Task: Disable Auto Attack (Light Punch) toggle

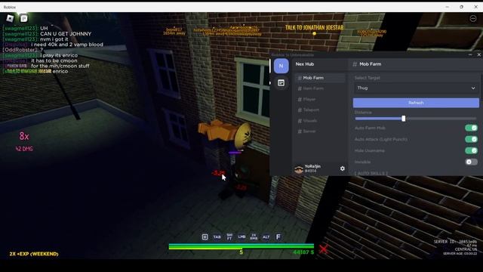Action: point(471,139)
